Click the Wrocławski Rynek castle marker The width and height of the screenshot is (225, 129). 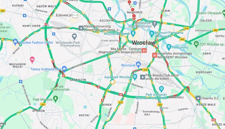[x=133, y=33]
